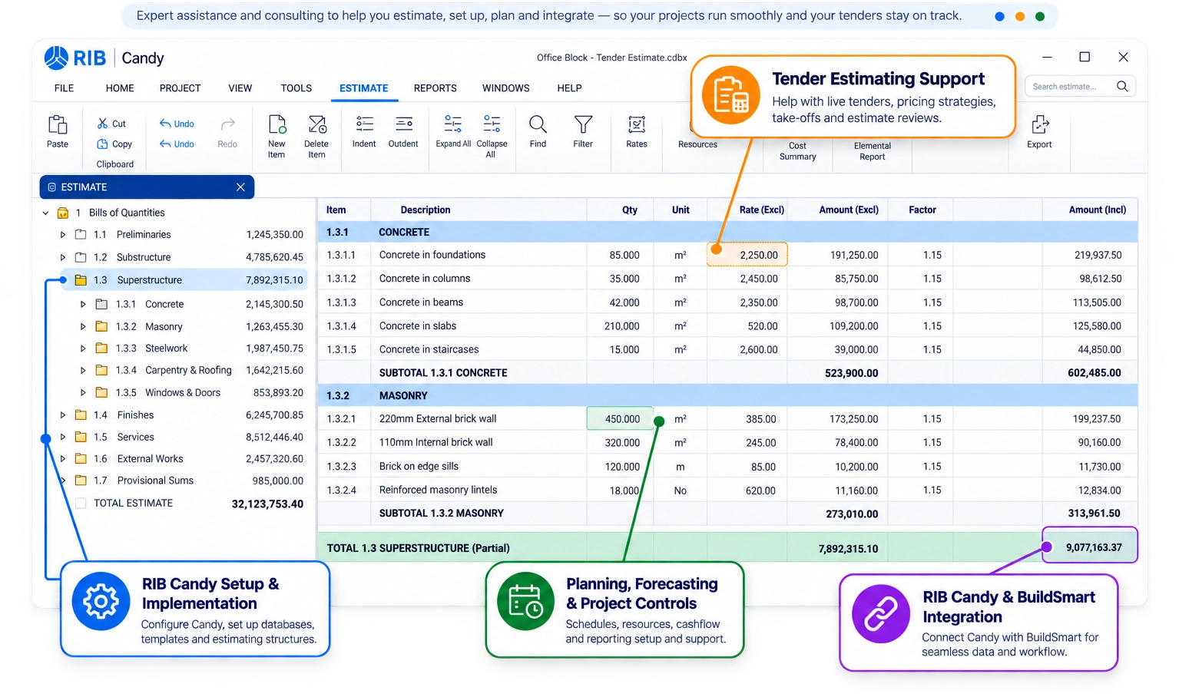Image resolution: width=1179 pixels, height=697 pixels.
Task: Click the Delete Item icon
Action: (x=316, y=124)
